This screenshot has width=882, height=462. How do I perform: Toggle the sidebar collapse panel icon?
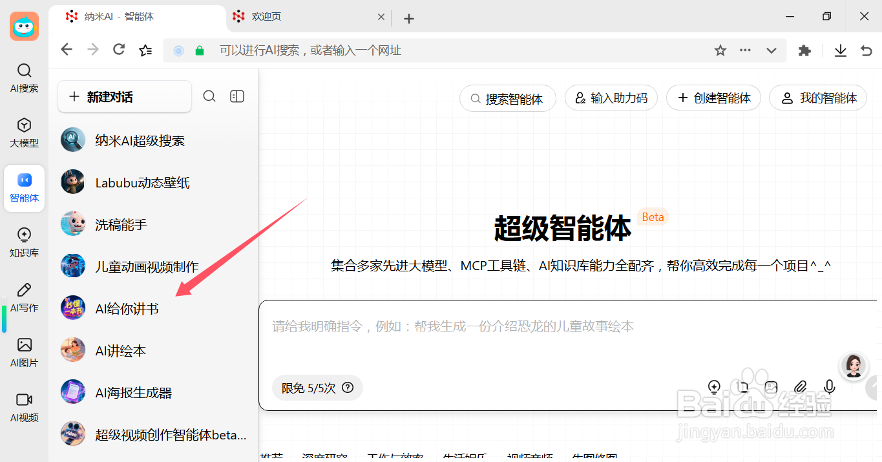(x=236, y=96)
